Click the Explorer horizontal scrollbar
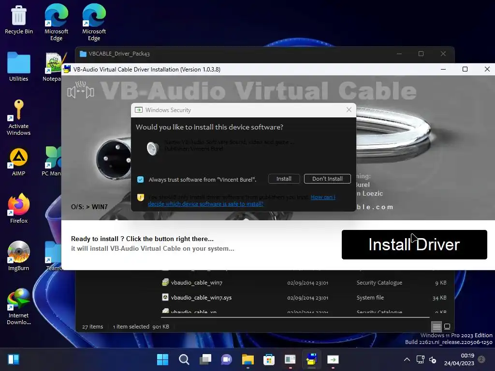This screenshot has width=495, height=371. click(295, 317)
